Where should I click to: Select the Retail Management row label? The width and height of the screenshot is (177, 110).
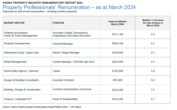point(15,62)
